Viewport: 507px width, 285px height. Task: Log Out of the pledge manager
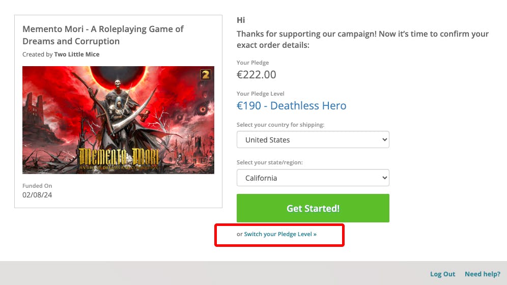pyautogui.click(x=442, y=274)
